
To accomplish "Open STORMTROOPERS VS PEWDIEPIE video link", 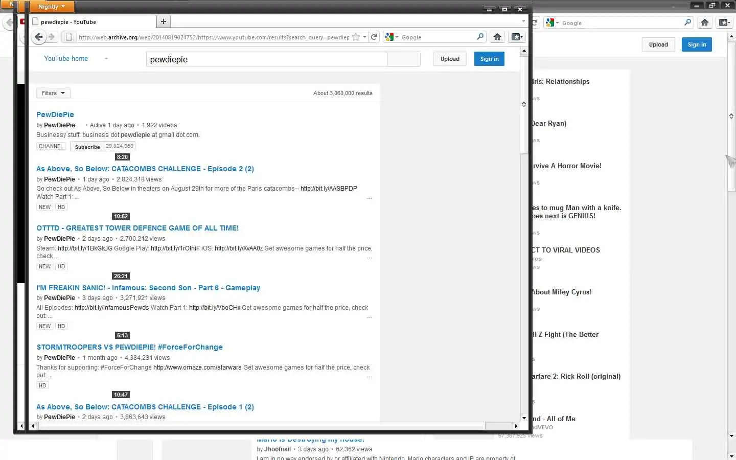I will (130, 347).
